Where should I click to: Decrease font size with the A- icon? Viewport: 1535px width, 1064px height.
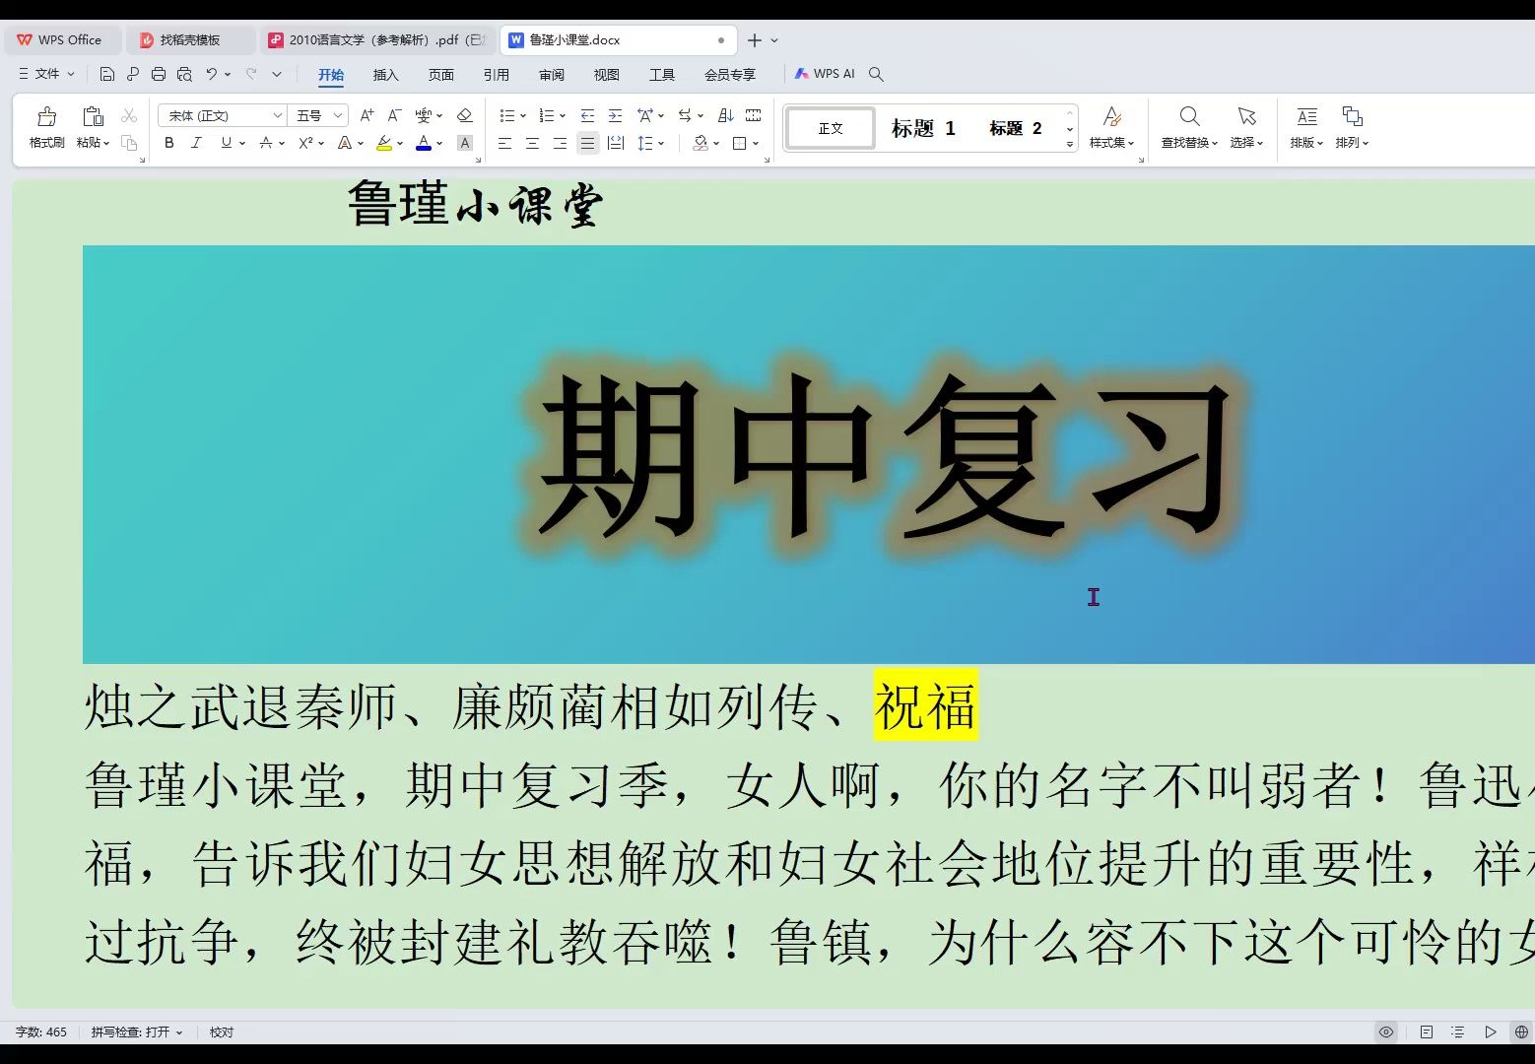tap(394, 115)
